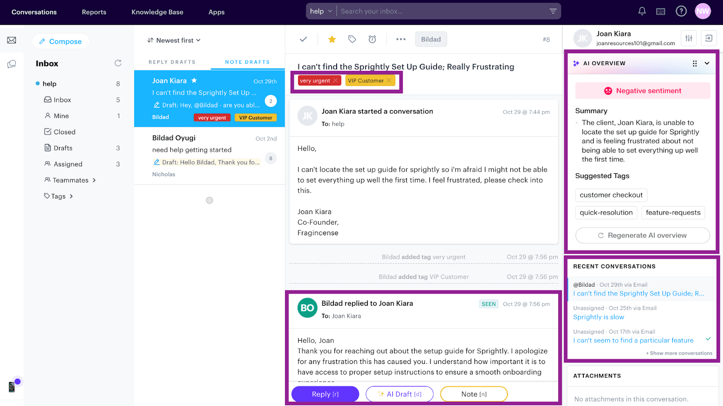
Task: Open the Drafts folder
Action: 63,148
